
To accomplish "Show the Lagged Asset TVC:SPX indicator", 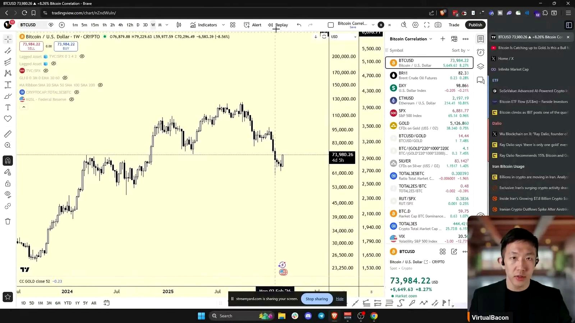I will pyautogui.click(x=82, y=56).
